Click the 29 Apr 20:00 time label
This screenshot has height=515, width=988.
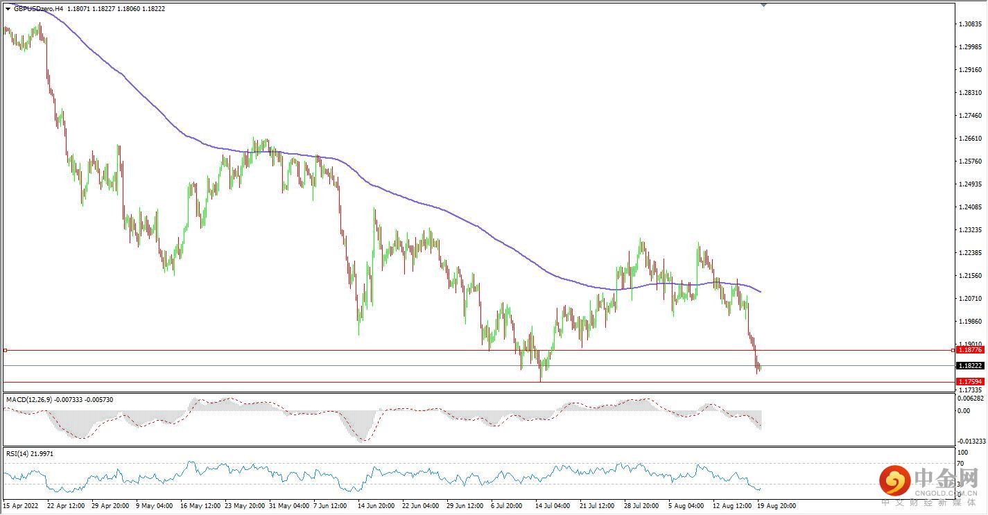point(111,506)
